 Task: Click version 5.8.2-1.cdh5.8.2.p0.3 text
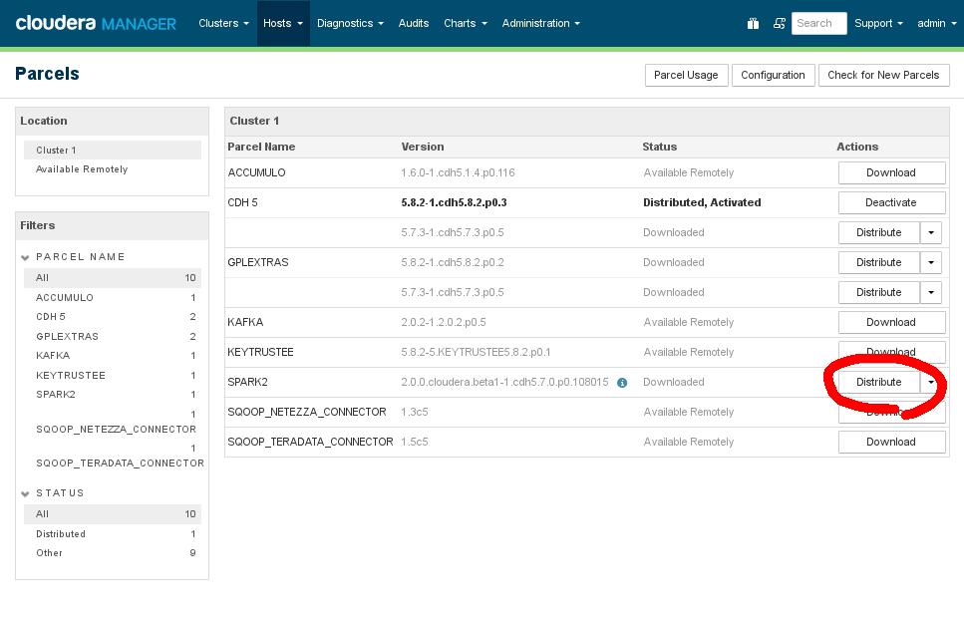(454, 203)
